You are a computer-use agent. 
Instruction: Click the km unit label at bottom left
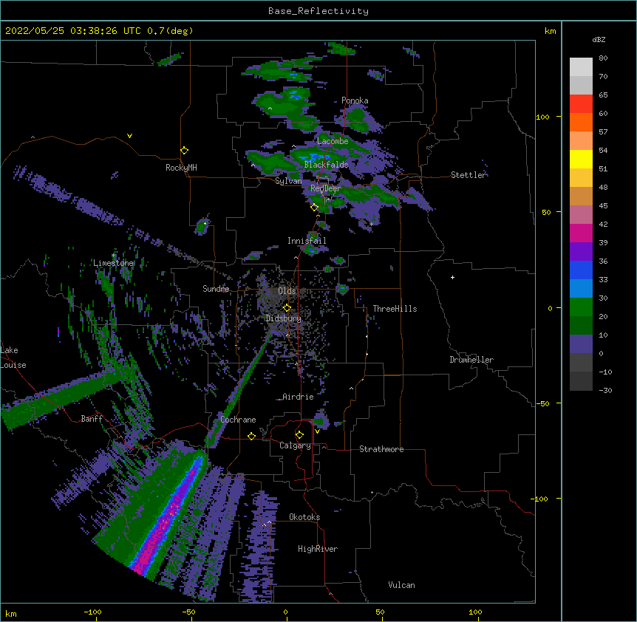pos(11,614)
